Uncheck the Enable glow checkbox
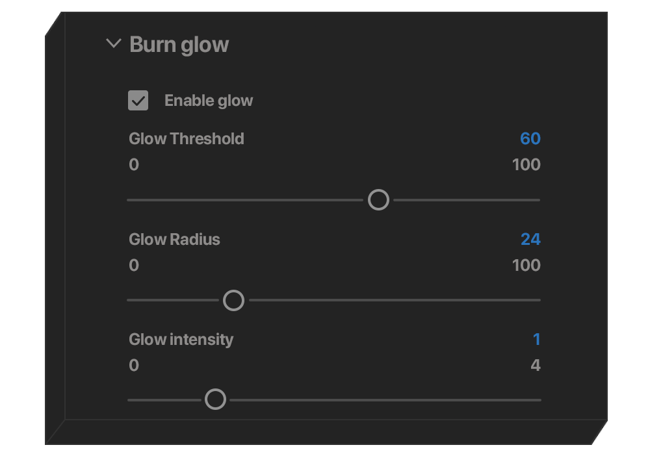 138,101
